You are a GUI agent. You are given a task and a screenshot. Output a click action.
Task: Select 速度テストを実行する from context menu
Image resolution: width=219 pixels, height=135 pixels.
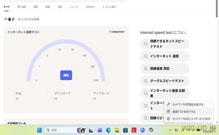[184, 112]
